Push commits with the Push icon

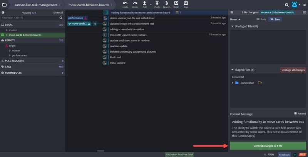157,5
